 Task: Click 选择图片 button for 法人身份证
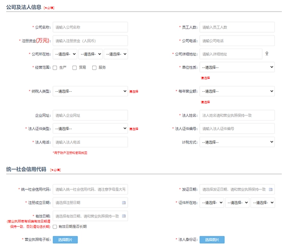click(x=212, y=239)
